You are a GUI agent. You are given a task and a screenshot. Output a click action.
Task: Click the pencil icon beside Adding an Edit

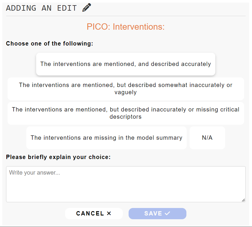[x=87, y=7]
